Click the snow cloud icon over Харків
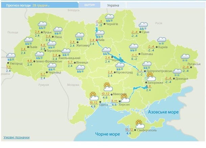The width and height of the screenshot is (206, 148). [x=161, y=41]
